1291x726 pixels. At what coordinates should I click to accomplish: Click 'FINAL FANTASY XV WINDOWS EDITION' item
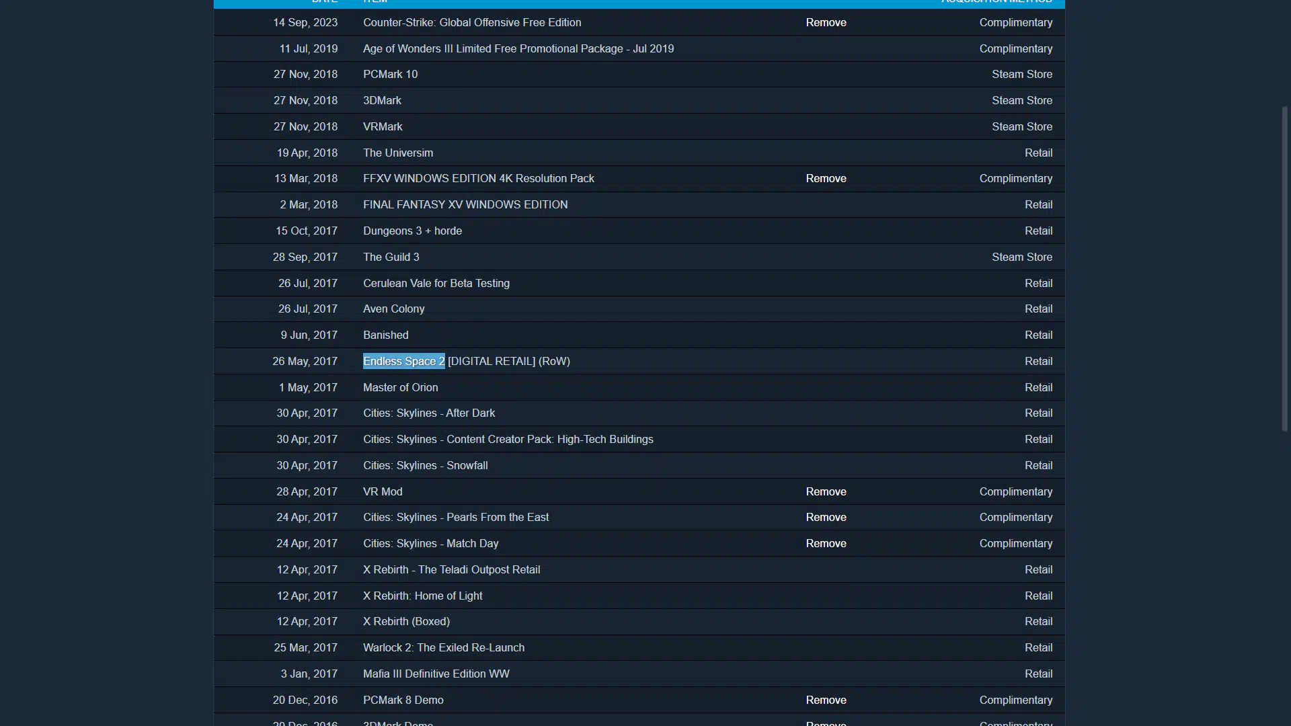click(465, 204)
